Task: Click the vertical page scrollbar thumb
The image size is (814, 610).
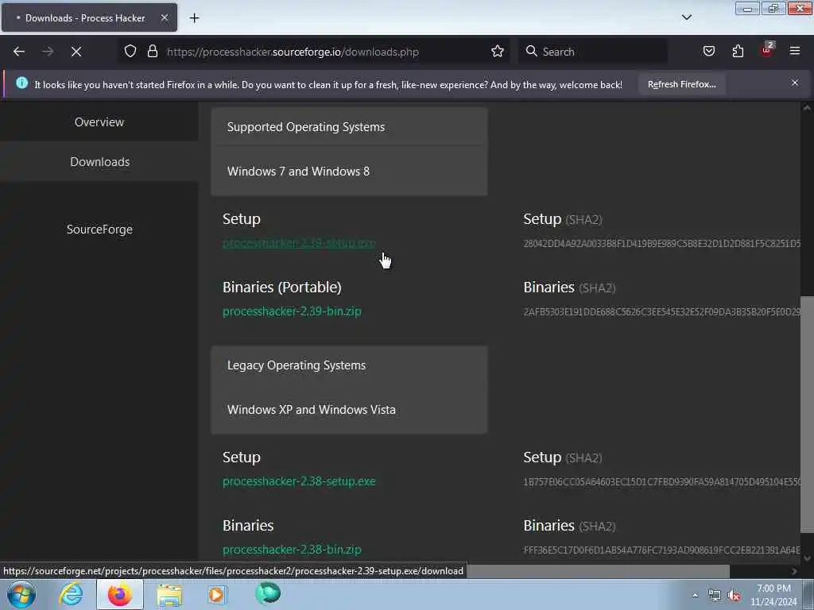Action: click(x=807, y=414)
